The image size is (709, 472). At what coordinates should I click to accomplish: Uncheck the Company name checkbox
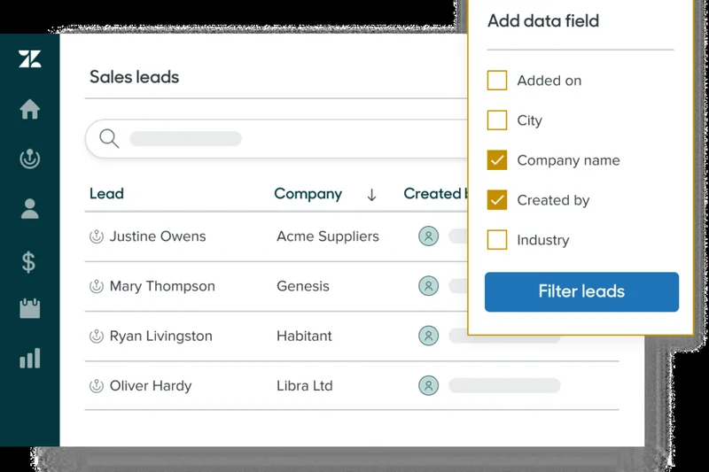click(497, 160)
